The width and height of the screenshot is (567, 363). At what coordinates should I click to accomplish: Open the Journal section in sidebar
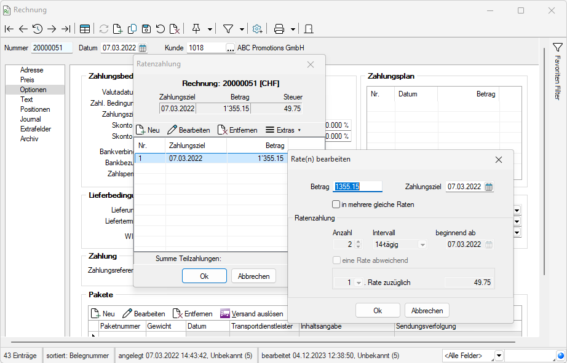pyautogui.click(x=31, y=119)
